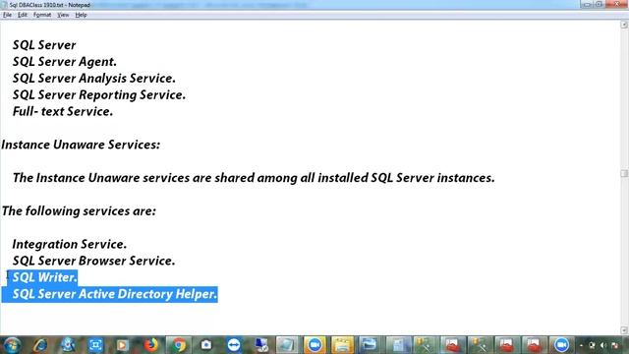Open the Help menu
Image resolution: width=629 pixels, height=354 pixels.
[81, 15]
